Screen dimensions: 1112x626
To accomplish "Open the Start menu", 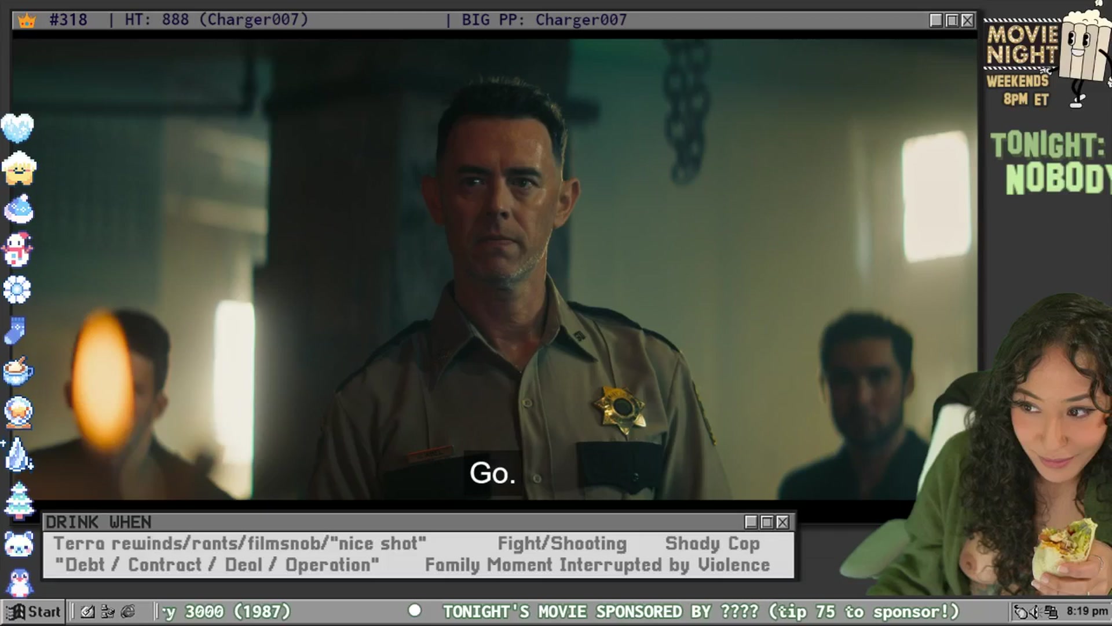I will tap(33, 612).
